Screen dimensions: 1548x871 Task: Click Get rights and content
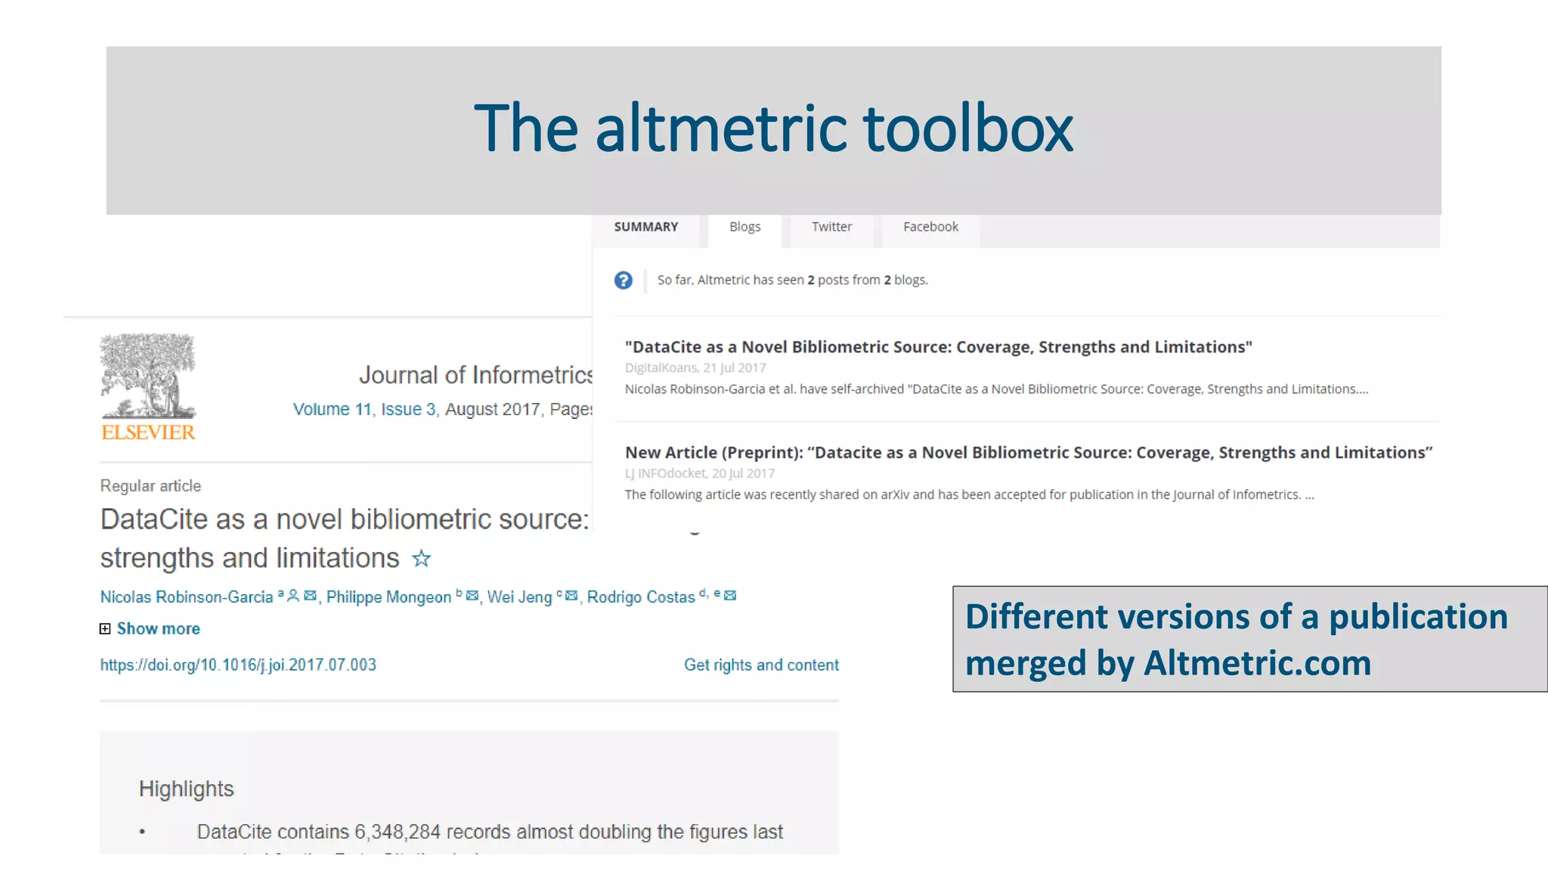761,665
